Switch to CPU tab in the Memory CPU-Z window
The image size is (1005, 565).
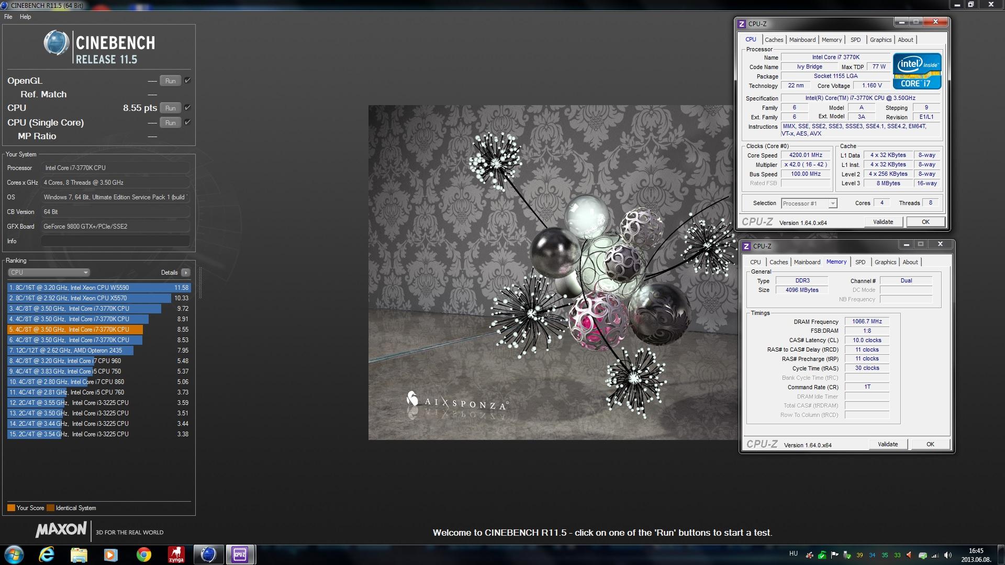click(x=755, y=262)
